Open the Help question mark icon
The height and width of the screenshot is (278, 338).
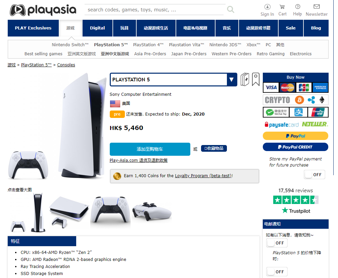coord(297,7)
